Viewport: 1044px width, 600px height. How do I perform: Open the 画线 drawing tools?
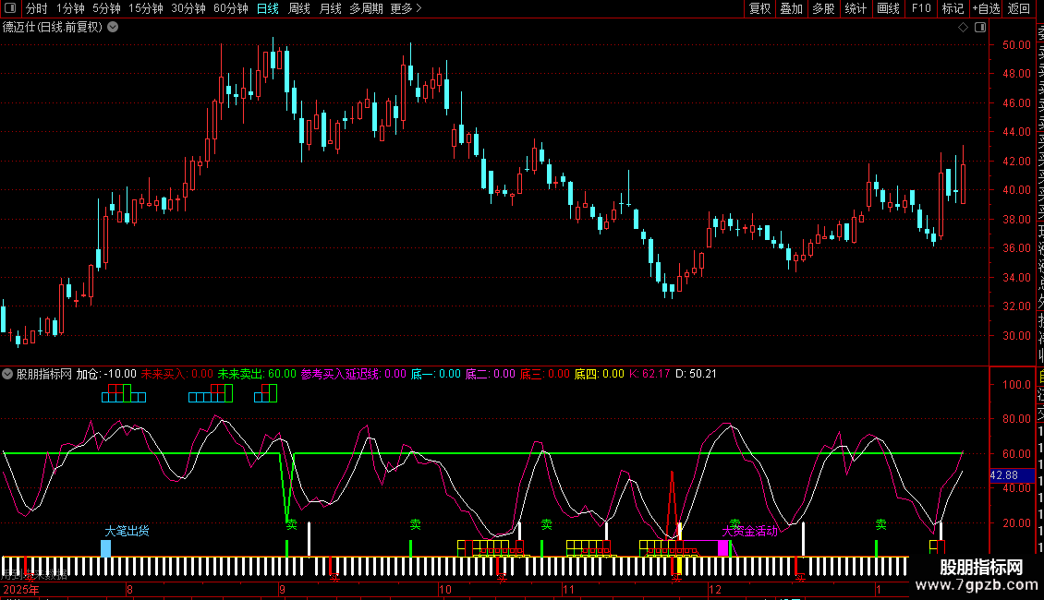tap(888, 8)
